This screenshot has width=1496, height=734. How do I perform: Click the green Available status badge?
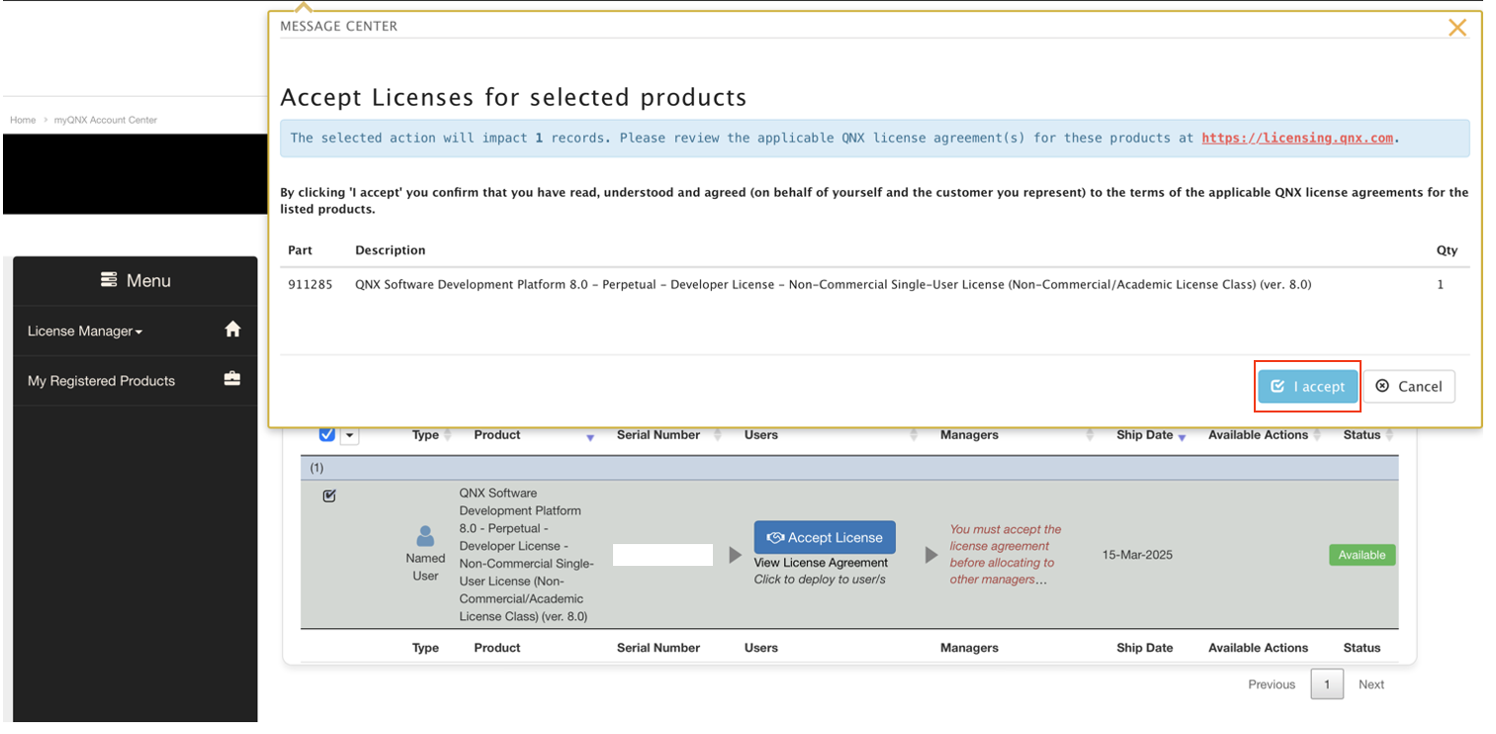[1362, 555]
